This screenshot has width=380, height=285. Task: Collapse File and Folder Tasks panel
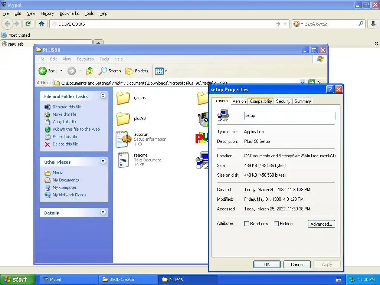click(103, 96)
